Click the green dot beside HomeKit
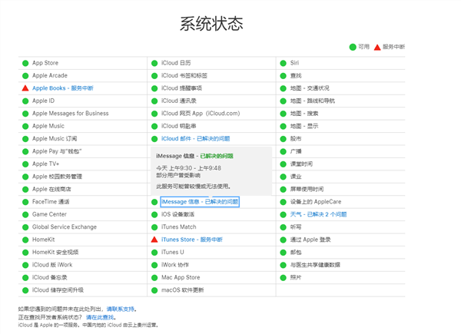 pyautogui.click(x=25, y=240)
